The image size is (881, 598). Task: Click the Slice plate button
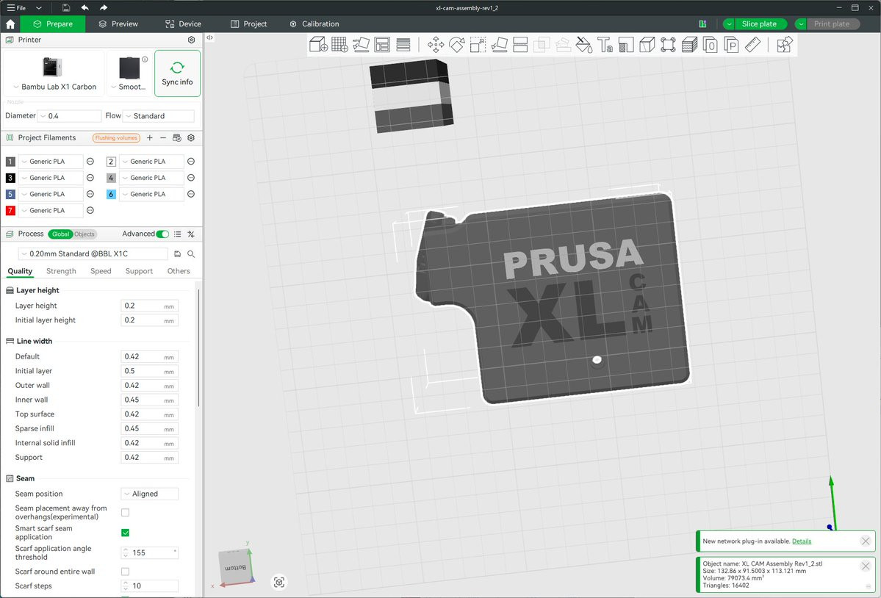[x=758, y=24]
